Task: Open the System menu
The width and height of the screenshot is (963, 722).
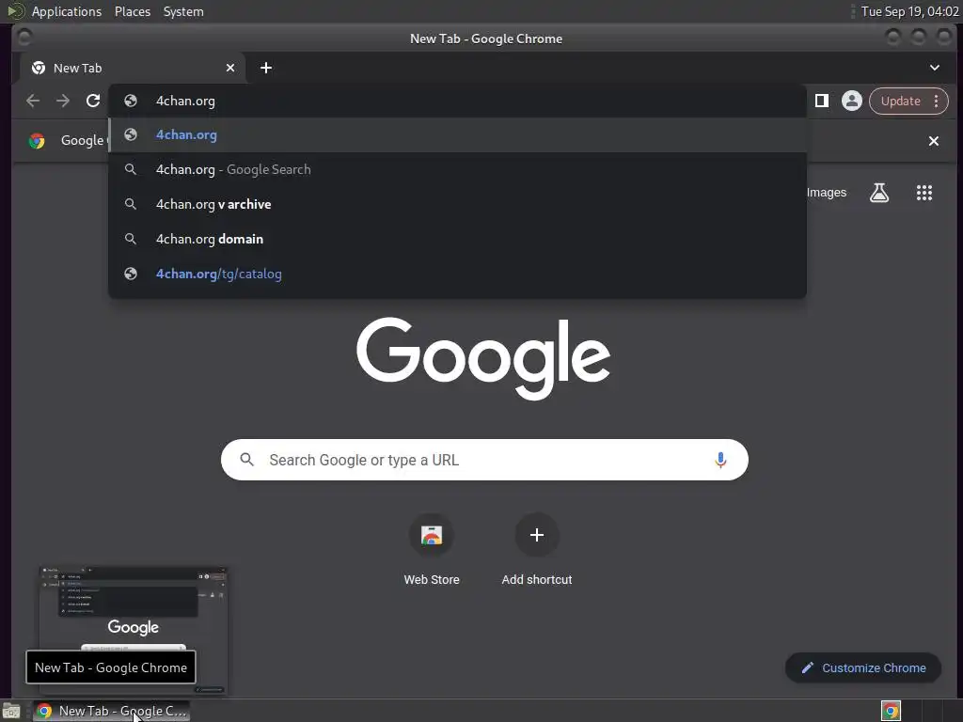Action: coord(183,11)
